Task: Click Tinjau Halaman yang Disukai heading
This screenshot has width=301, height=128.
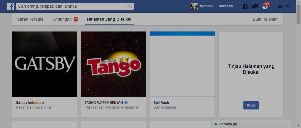Action: pyautogui.click(x=251, y=69)
